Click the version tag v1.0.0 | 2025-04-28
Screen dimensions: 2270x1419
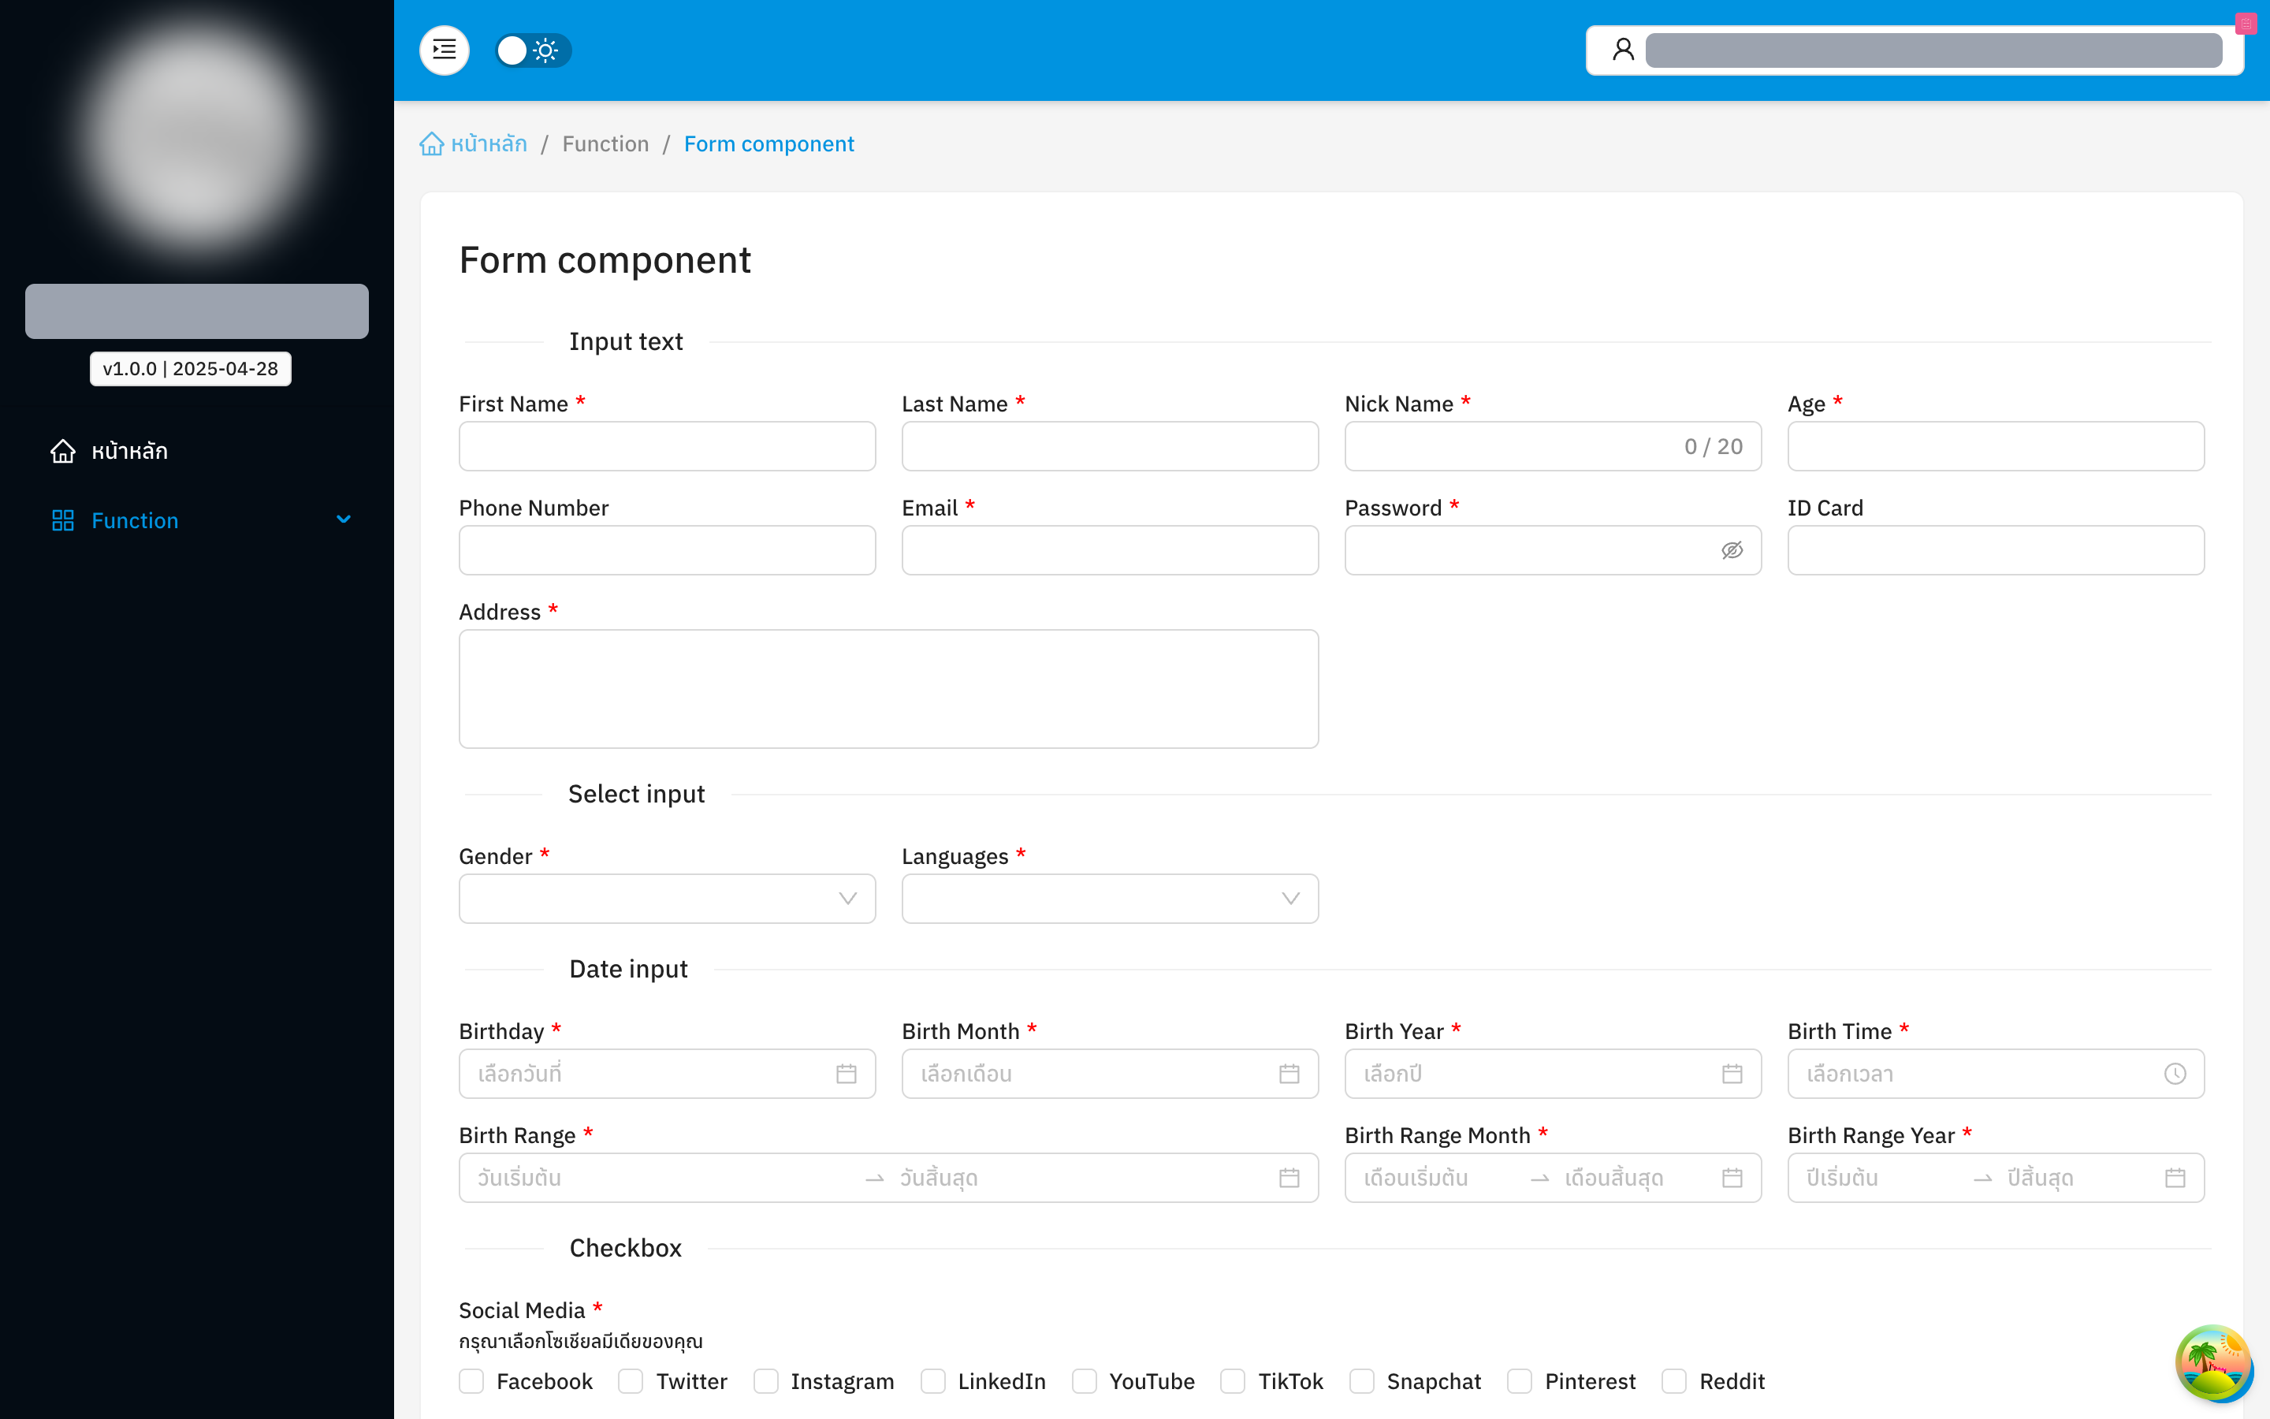tap(191, 369)
